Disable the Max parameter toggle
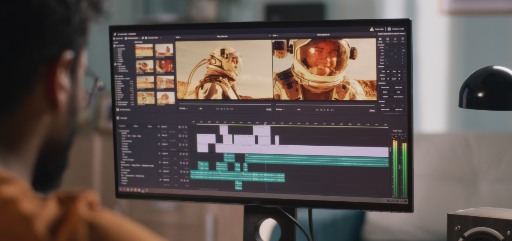 tap(403, 50)
